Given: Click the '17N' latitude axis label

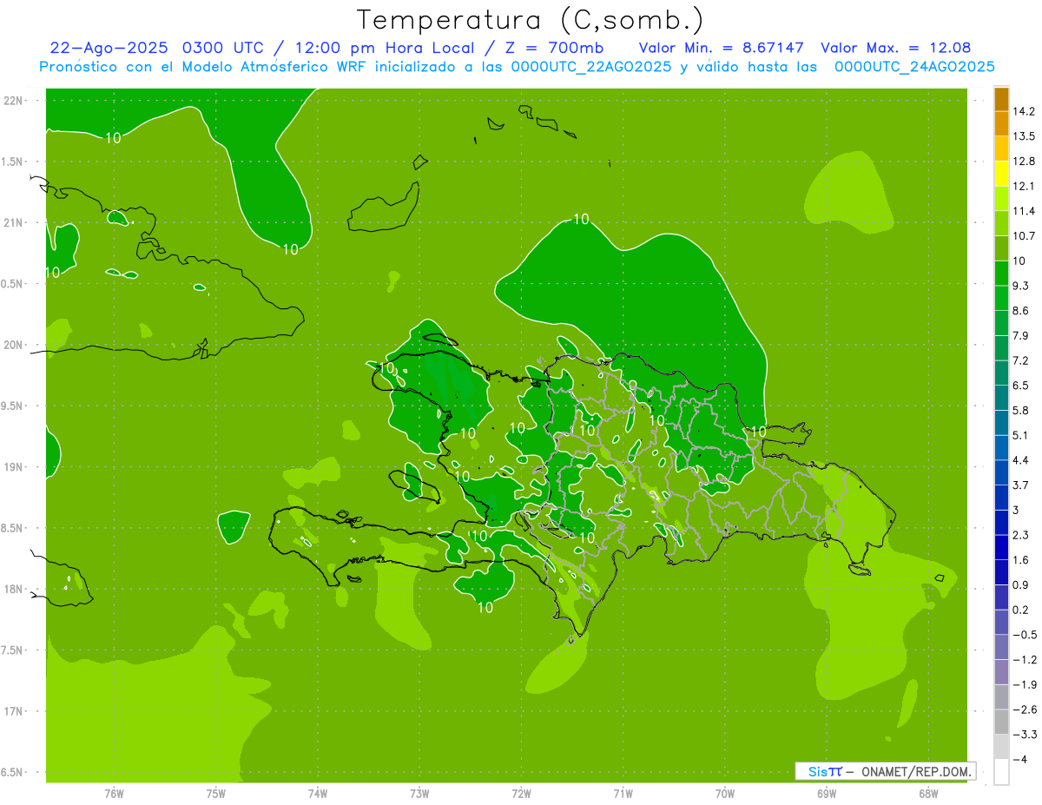Looking at the screenshot, I should [x=12, y=711].
